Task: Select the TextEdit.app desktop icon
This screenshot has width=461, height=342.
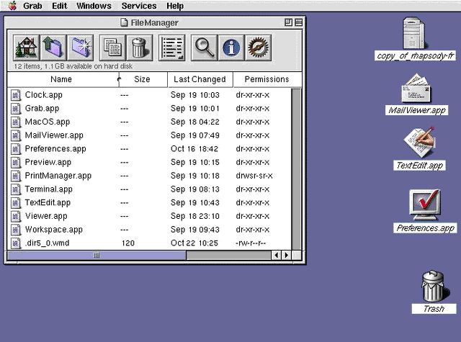Action: [420, 143]
